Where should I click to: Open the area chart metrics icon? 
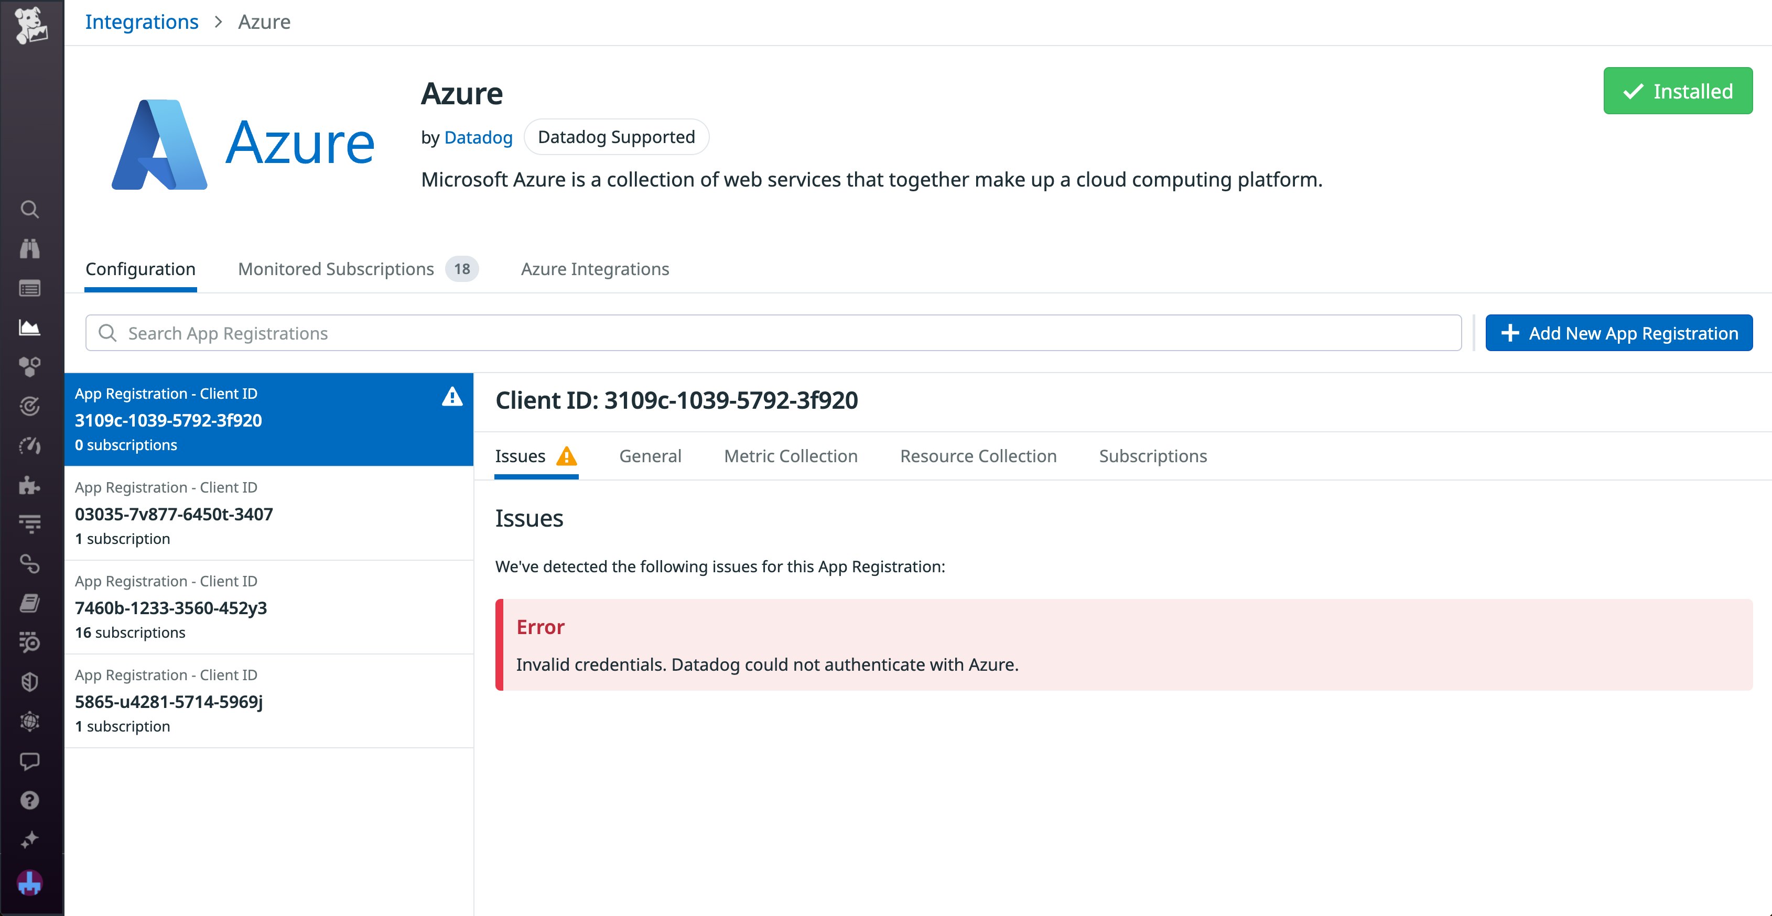point(29,328)
